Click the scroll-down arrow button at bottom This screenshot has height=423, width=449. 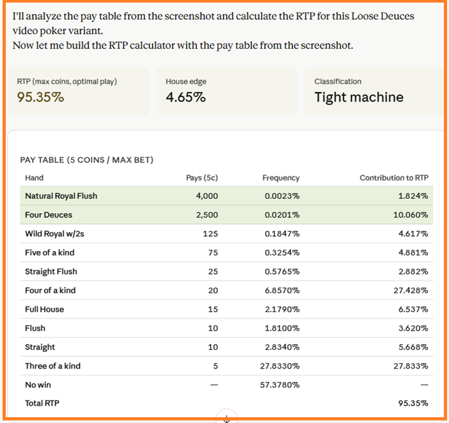(226, 418)
